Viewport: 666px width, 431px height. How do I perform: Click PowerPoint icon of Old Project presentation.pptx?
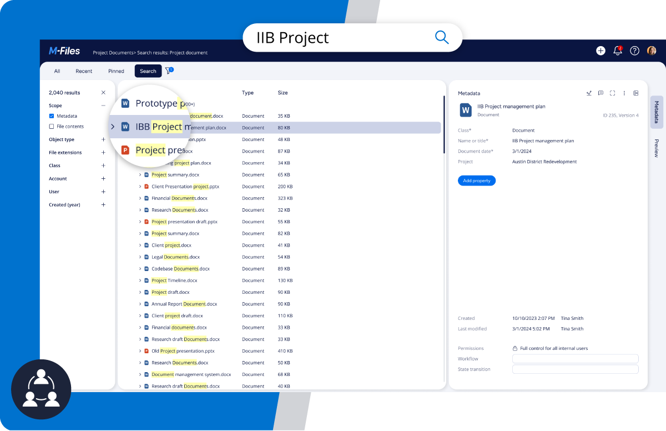147,351
